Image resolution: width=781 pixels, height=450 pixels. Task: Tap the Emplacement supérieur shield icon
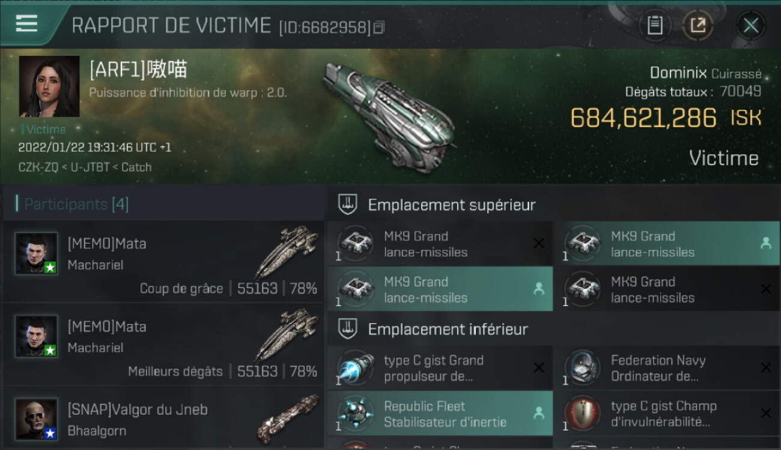pyautogui.click(x=347, y=205)
